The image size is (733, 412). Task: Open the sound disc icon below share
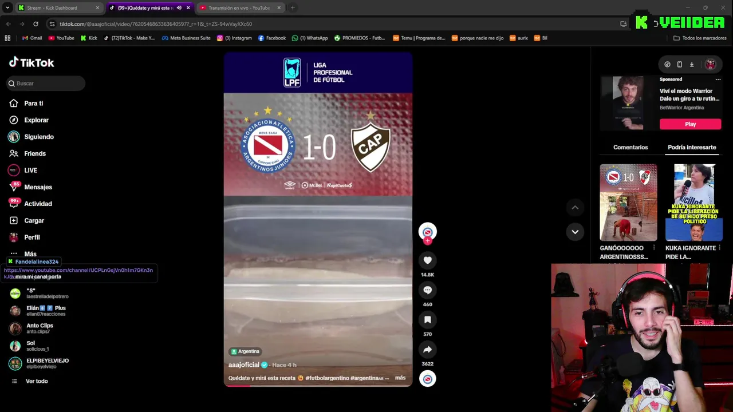click(x=428, y=379)
